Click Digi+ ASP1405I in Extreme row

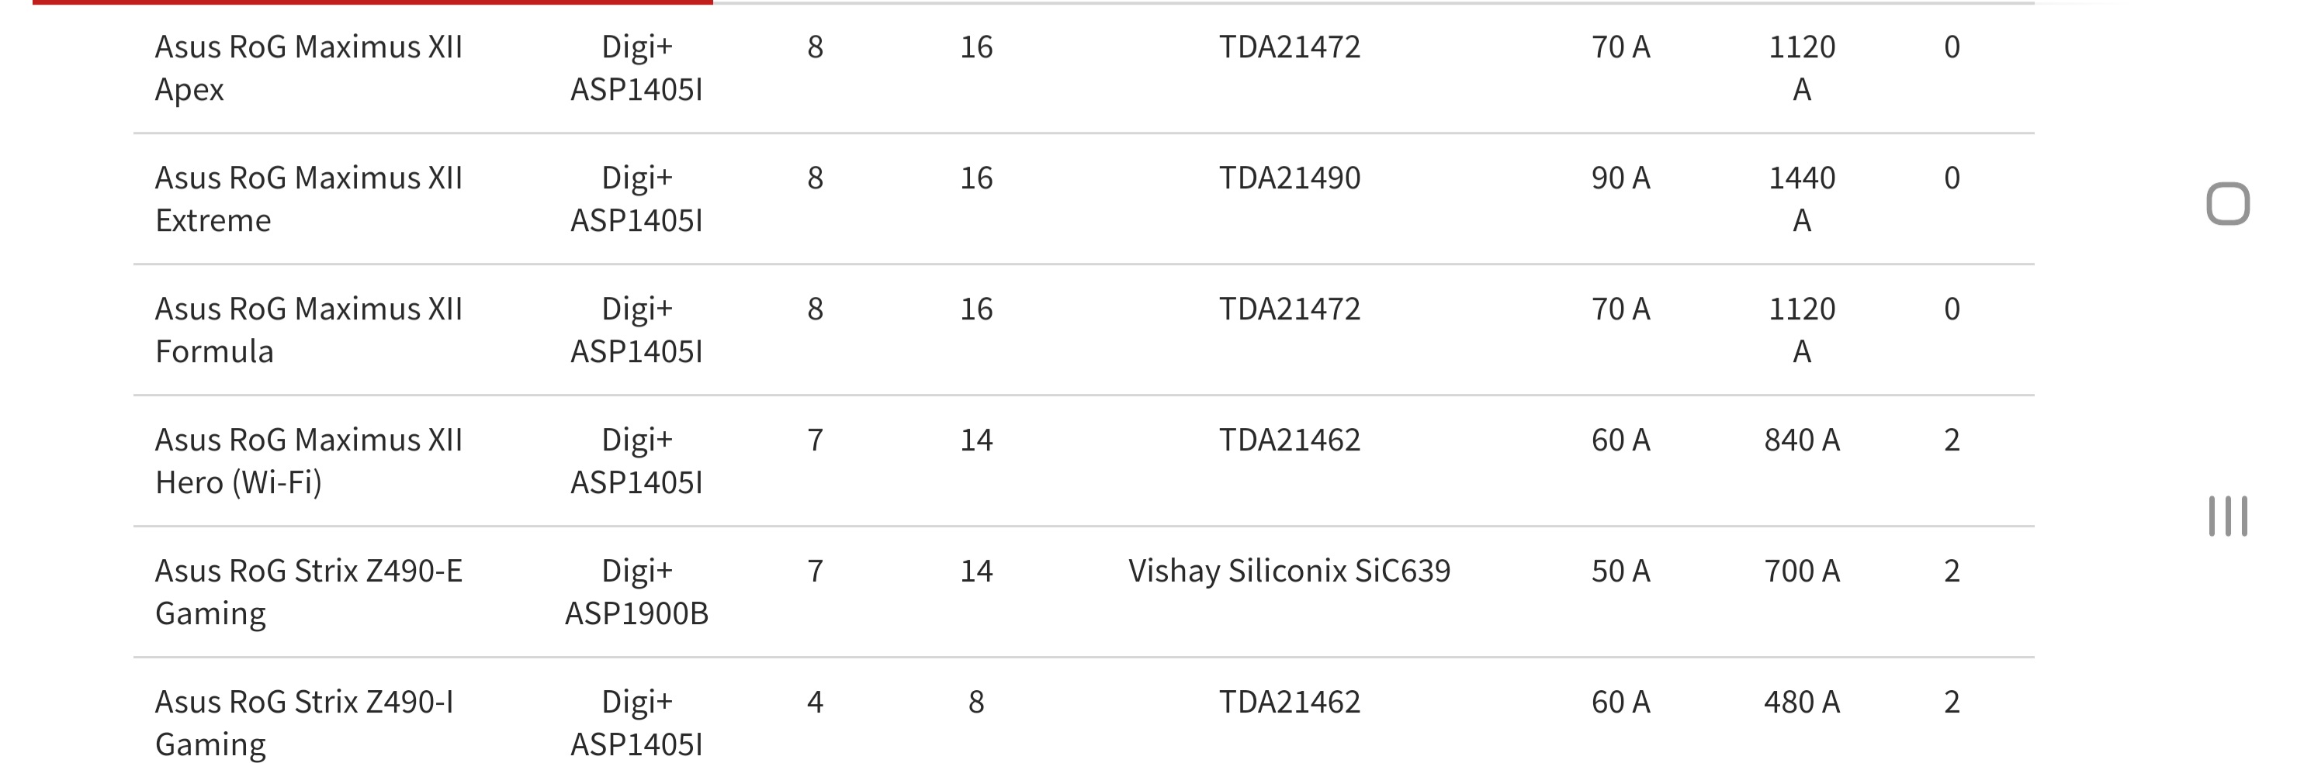pos(636,199)
